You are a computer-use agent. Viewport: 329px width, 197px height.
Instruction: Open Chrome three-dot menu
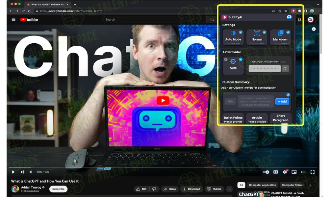[x=318, y=11]
